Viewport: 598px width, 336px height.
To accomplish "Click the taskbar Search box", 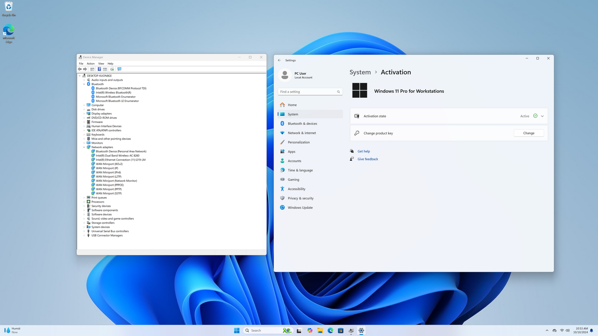I will (x=268, y=330).
